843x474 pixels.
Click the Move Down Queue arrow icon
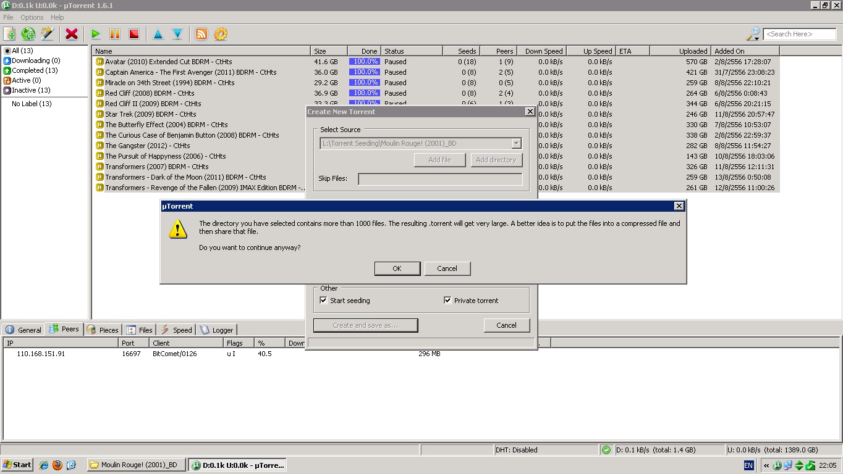point(177,34)
